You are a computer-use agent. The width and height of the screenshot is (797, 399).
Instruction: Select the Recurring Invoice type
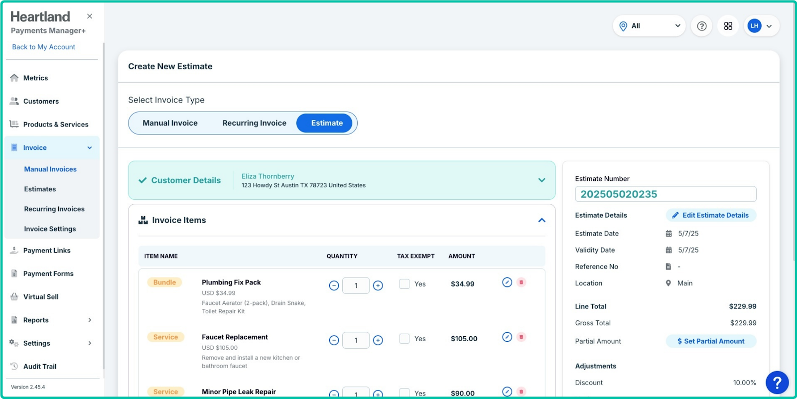click(x=254, y=123)
